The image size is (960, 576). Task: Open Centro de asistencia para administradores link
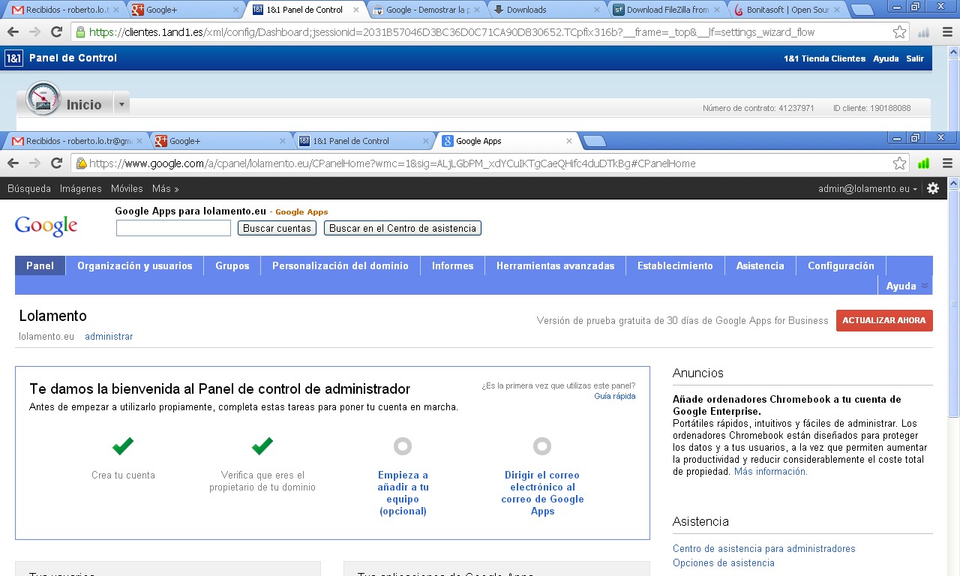[x=764, y=549]
